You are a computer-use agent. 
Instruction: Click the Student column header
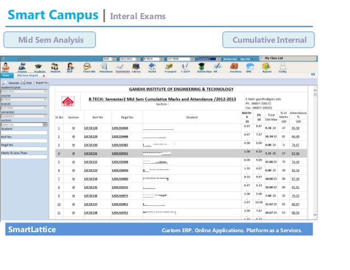pyautogui.click(x=192, y=117)
